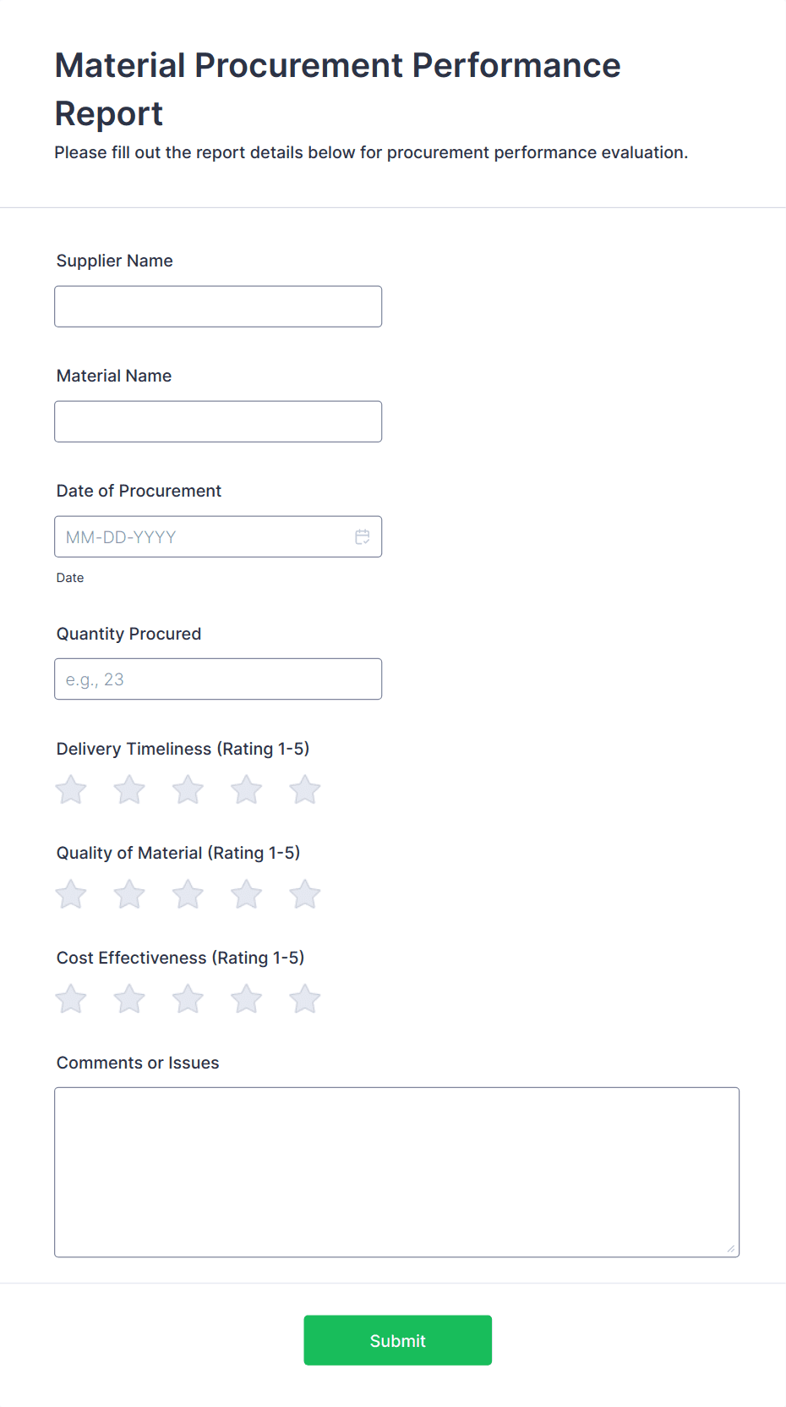Open the calendar picker icon in date field
The image size is (786, 1407).
click(362, 537)
